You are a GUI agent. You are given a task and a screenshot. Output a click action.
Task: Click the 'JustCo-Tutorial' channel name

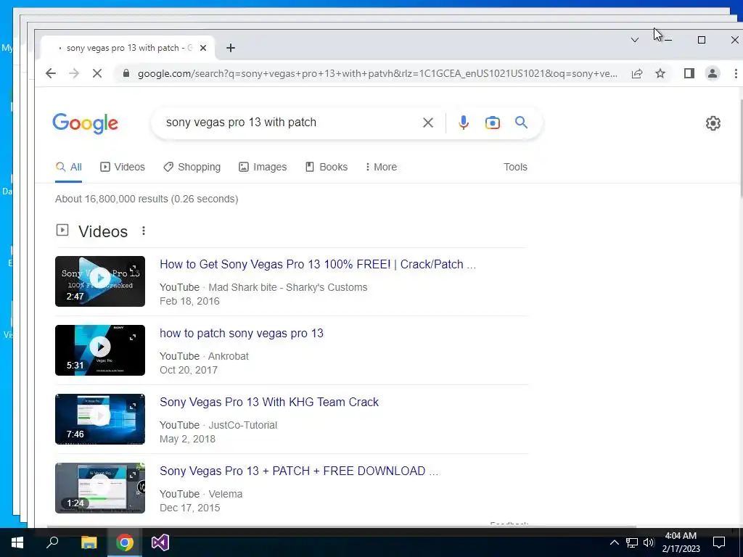click(242, 425)
